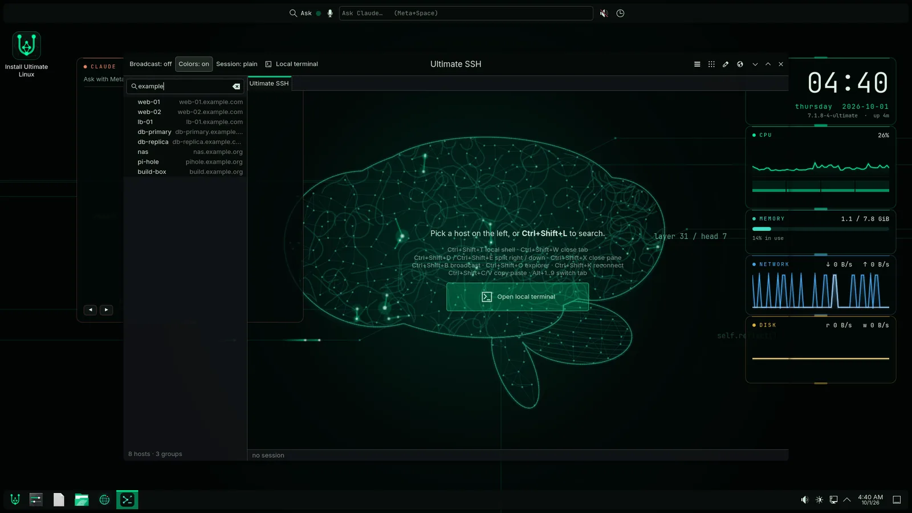912x513 pixels.
Task: Open the green file manager folder in taskbar
Action: click(82, 500)
